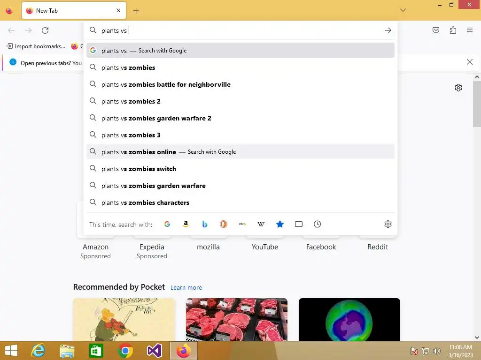
Task: Search with Google icon in search shortcuts
Action: [x=167, y=224]
